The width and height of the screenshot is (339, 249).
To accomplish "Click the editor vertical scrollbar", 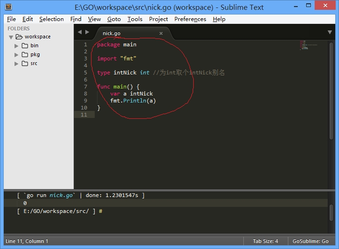I will [331, 91].
